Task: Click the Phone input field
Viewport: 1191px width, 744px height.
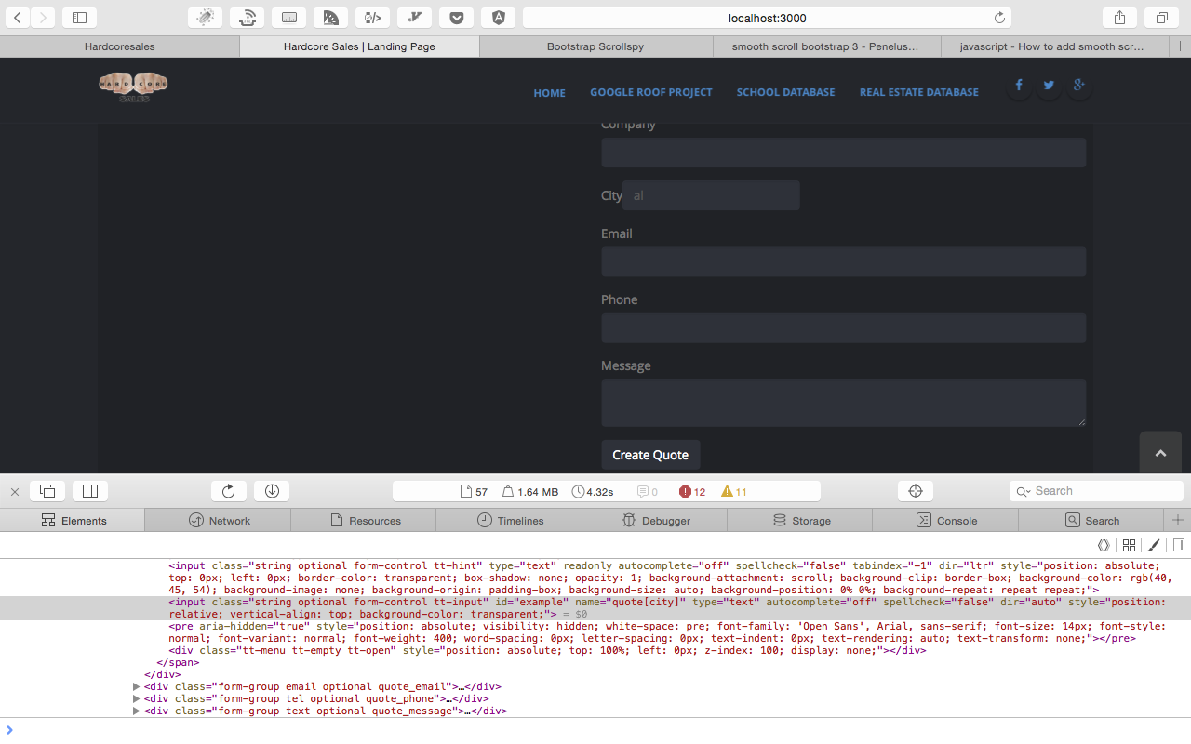Action: (843, 327)
